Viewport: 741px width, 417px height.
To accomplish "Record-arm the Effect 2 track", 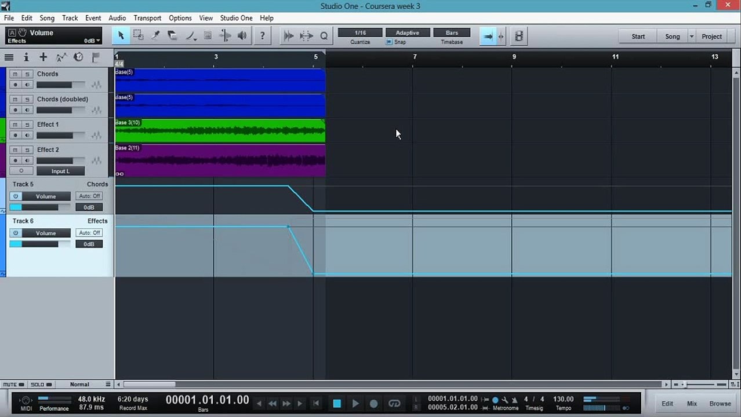I will point(15,160).
